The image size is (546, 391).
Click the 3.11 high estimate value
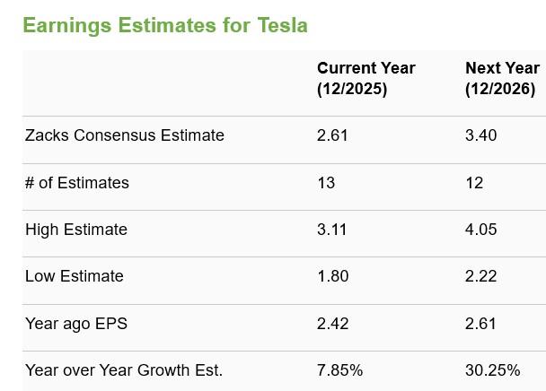332,230
